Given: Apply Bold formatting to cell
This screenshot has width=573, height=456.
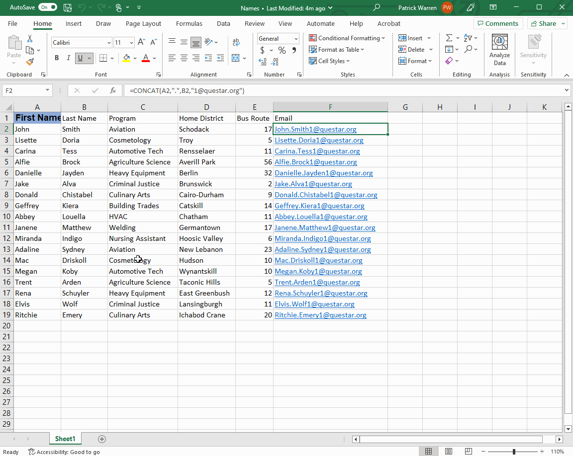Looking at the screenshot, I should (57, 58).
